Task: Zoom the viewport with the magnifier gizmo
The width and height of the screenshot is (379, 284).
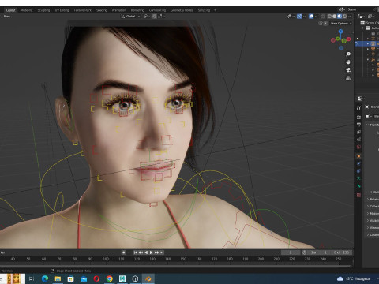Action: click(x=348, y=54)
